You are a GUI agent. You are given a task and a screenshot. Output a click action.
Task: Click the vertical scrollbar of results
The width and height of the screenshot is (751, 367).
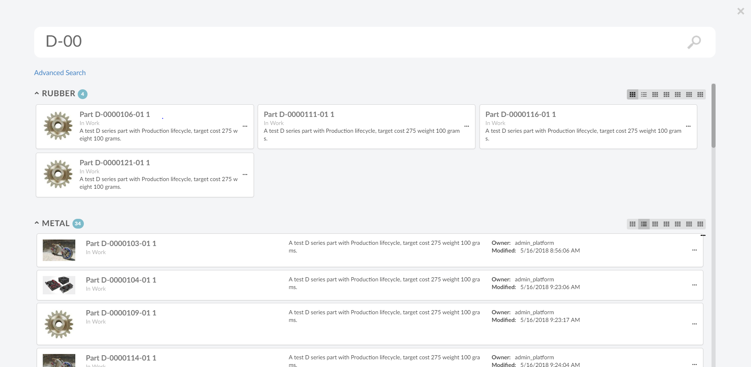coord(713,116)
